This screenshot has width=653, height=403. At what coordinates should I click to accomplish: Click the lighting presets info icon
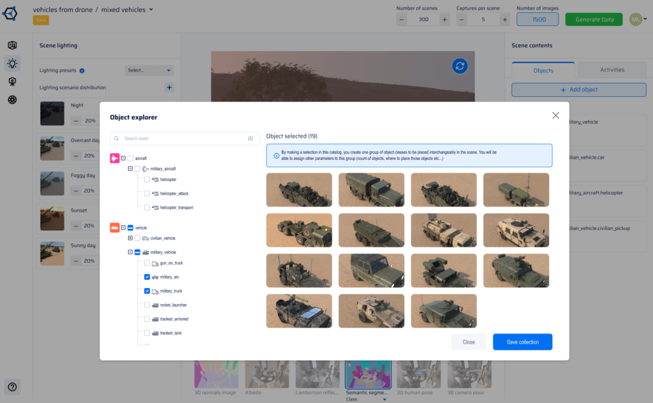point(82,71)
